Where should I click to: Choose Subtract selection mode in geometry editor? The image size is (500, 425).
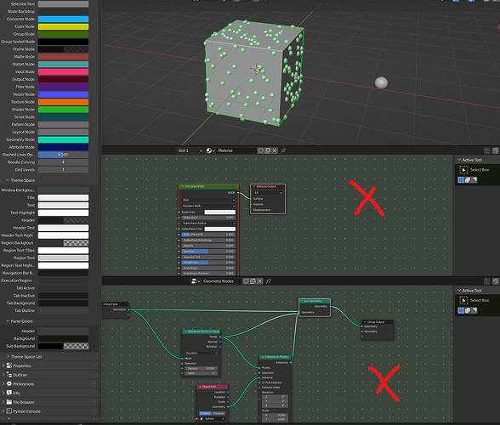pos(474,310)
